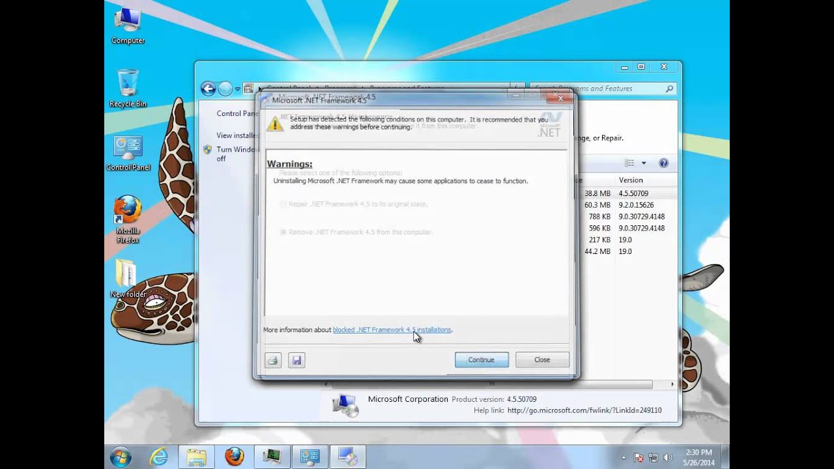Click version 19.0 in the 217 KB row

point(625,240)
